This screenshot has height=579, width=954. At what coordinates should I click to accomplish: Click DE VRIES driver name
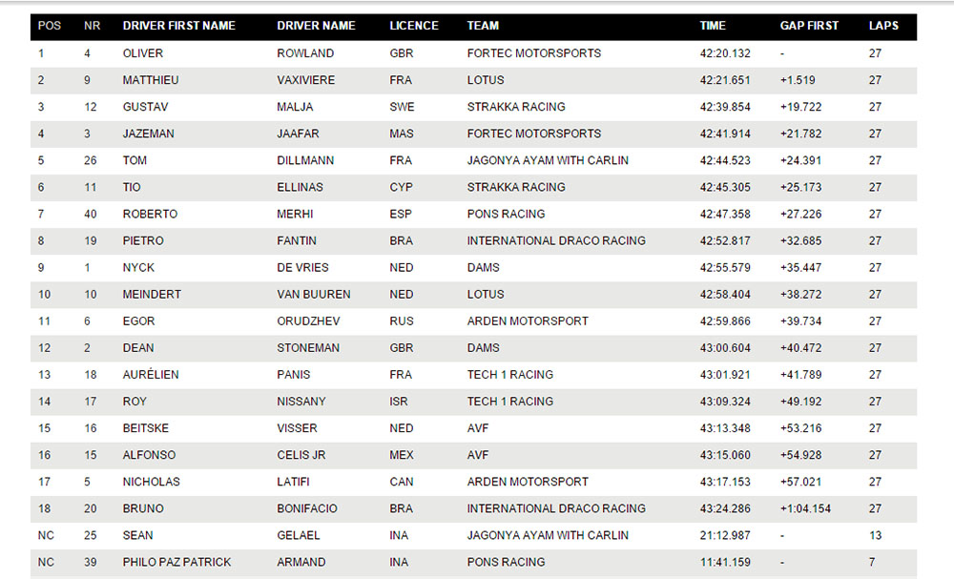tap(302, 267)
